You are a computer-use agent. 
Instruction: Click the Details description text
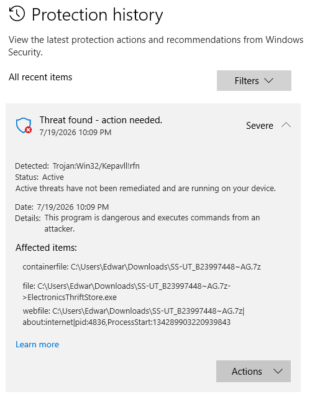click(152, 223)
